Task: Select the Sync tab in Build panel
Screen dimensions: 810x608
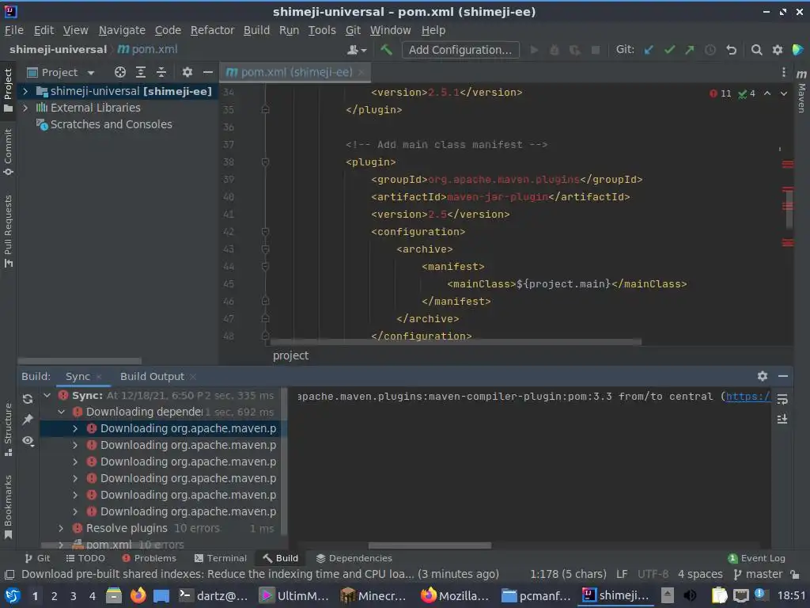Action: click(x=78, y=376)
